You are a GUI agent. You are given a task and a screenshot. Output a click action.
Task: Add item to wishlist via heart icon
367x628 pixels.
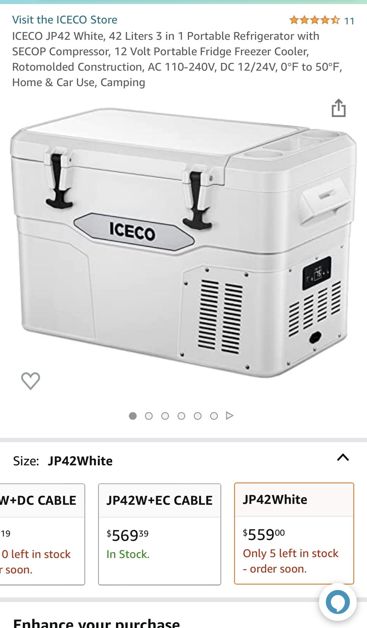30,381
